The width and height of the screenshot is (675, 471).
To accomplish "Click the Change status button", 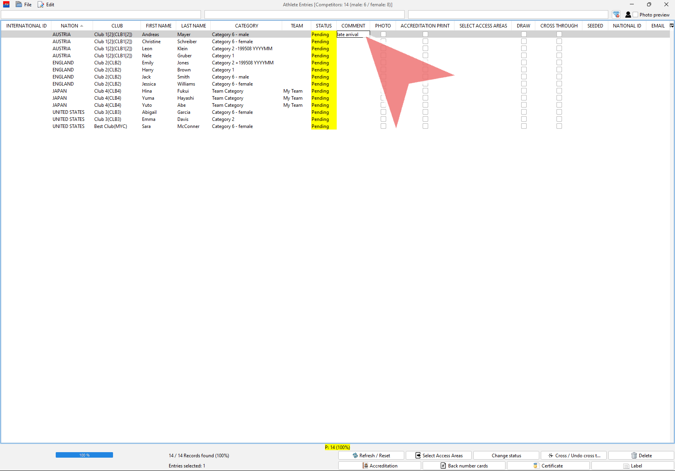I will 506,455.
